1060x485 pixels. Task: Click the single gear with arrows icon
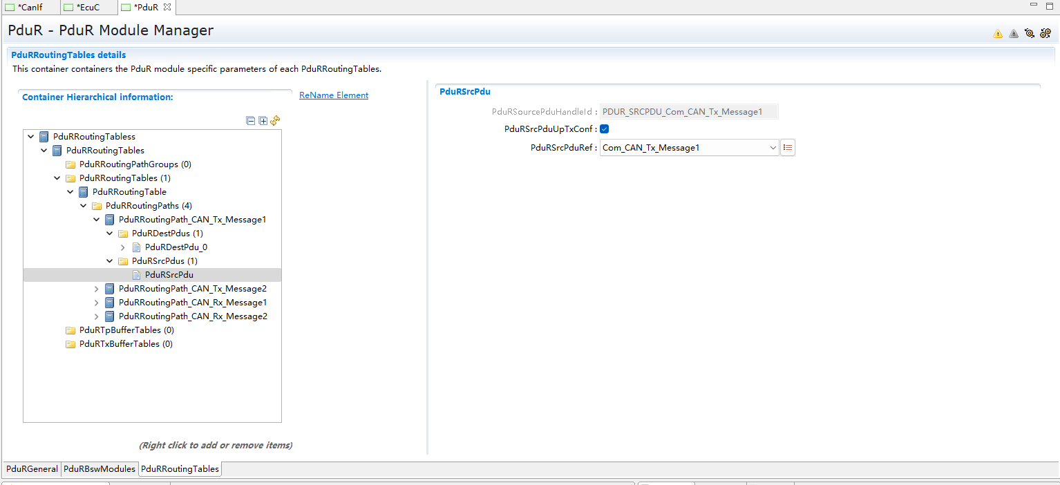point(1030,33)
